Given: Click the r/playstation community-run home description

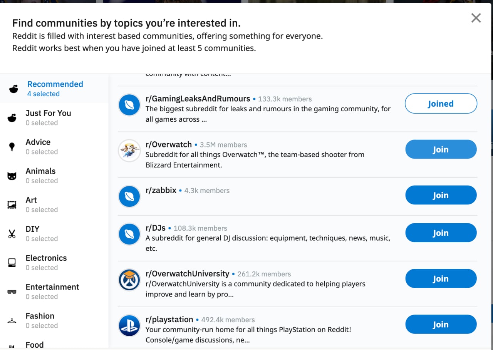Looking at the screenshot, I should click(x=248, y=335).
